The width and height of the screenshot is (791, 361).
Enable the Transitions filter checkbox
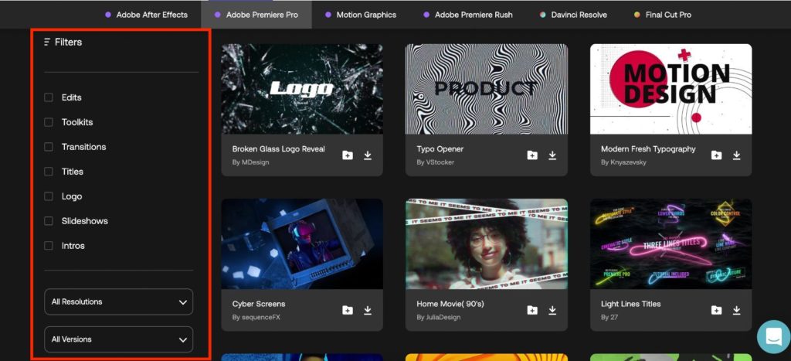click(49, 147)
